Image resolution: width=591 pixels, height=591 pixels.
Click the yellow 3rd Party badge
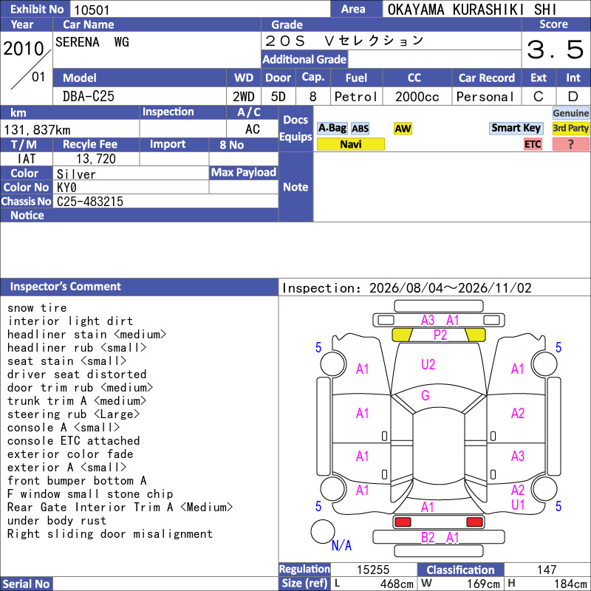coord(570,128)
